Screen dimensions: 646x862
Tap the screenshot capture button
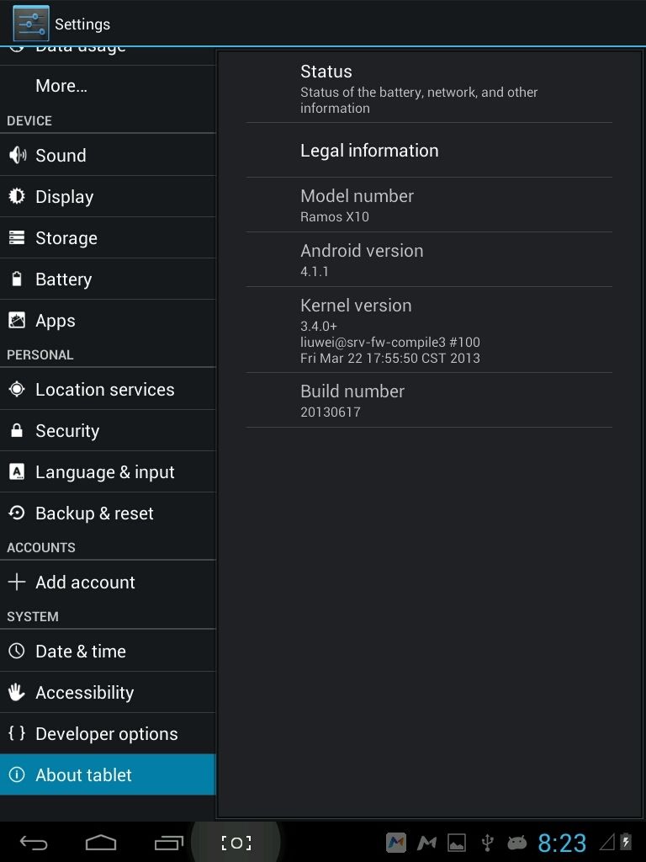pos(236,843)
